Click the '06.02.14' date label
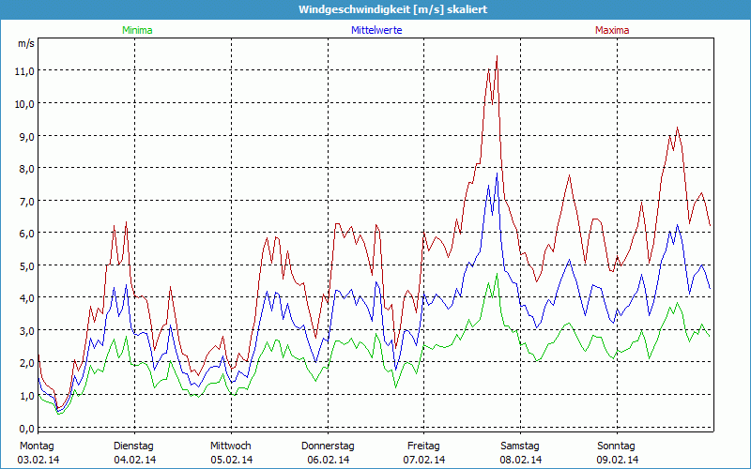 pos(328,460)
